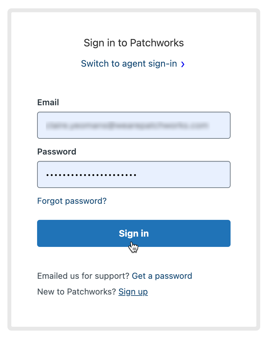The image size is (267, 338).
Task: Click the Password field label
Action: [x=57, y=152]
